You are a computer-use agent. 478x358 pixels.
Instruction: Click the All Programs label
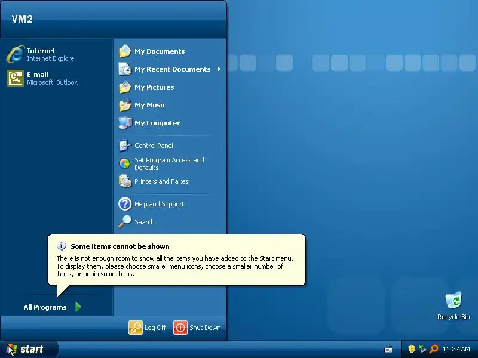(x=45, y=307)
